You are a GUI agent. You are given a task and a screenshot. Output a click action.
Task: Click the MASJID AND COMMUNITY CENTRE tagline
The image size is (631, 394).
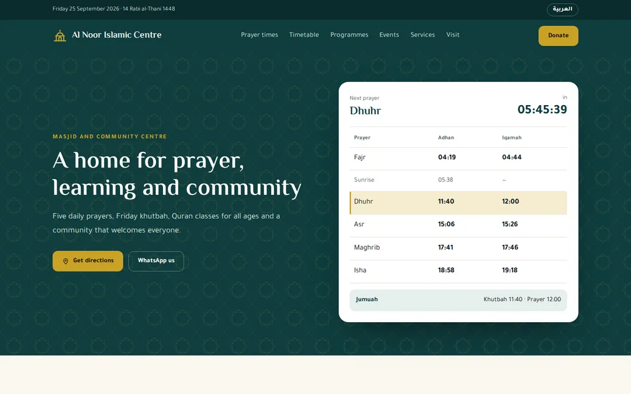point(110,137)
